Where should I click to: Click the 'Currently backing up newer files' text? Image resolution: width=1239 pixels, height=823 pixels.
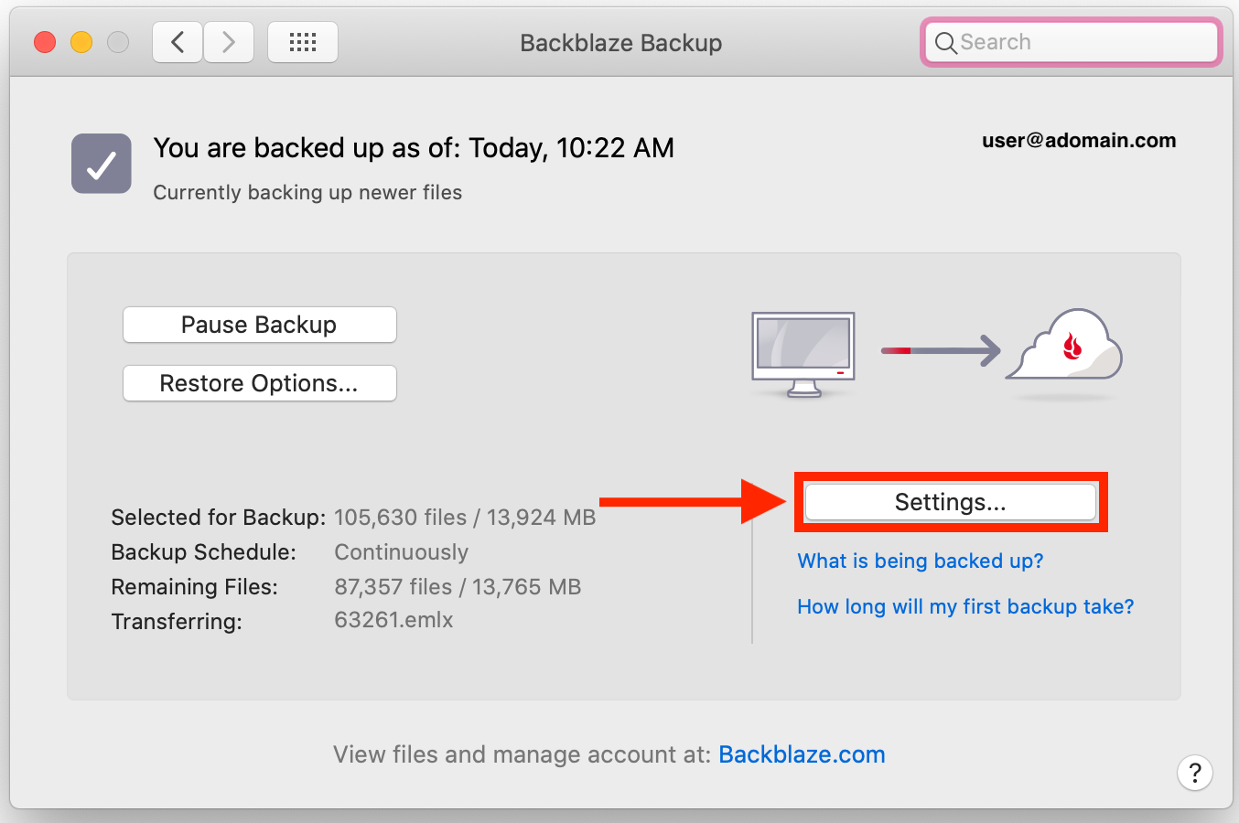pyautogui.click(x=307, y=193)
